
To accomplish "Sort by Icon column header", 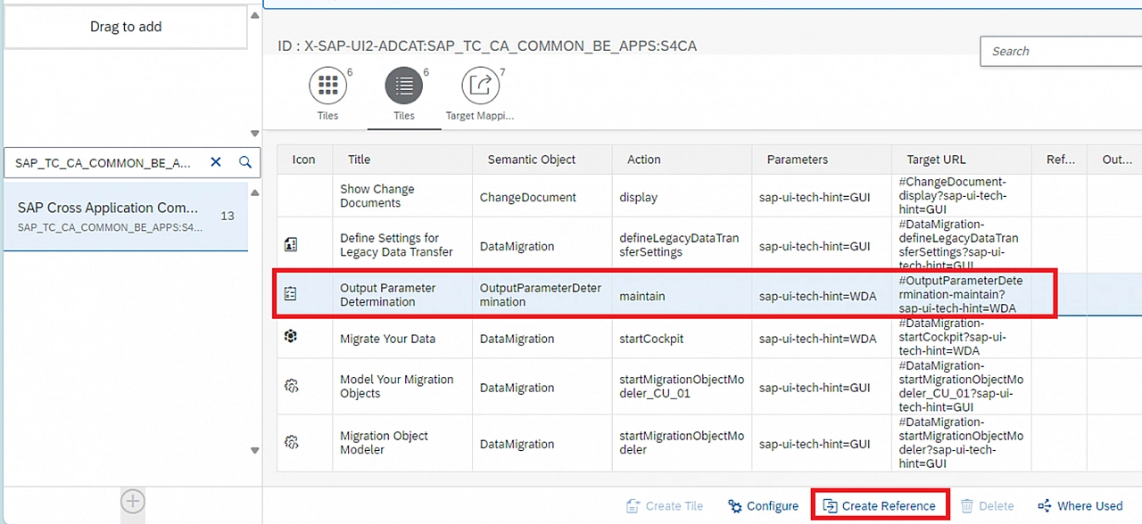I will click(x=303, y=160).
